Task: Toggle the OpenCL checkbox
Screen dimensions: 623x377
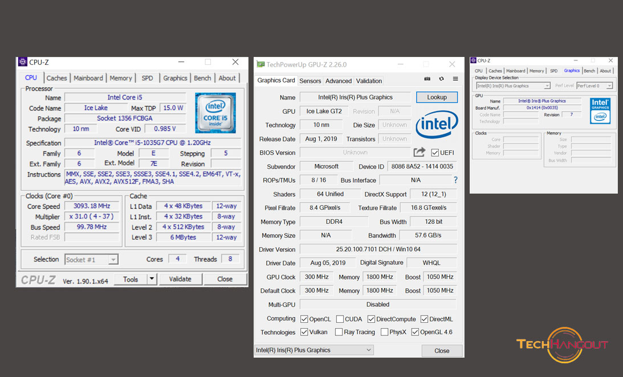Action: [x=304, y=319]
